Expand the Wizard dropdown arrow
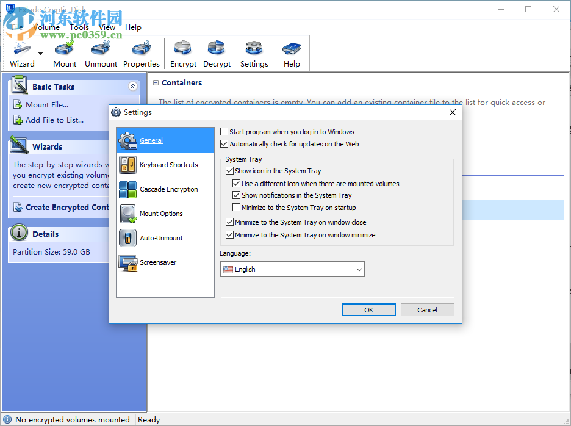This screenshot has width=571, height=426. [40, 54]
